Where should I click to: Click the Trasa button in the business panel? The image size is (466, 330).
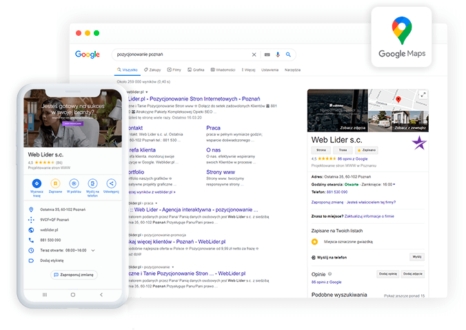pyautogui.click(x=343, y=150)
